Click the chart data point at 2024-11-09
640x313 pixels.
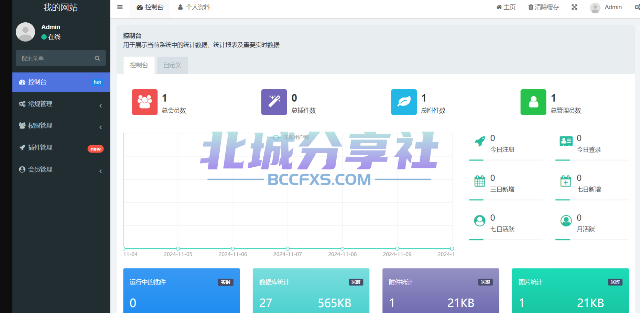click(397, 248)
